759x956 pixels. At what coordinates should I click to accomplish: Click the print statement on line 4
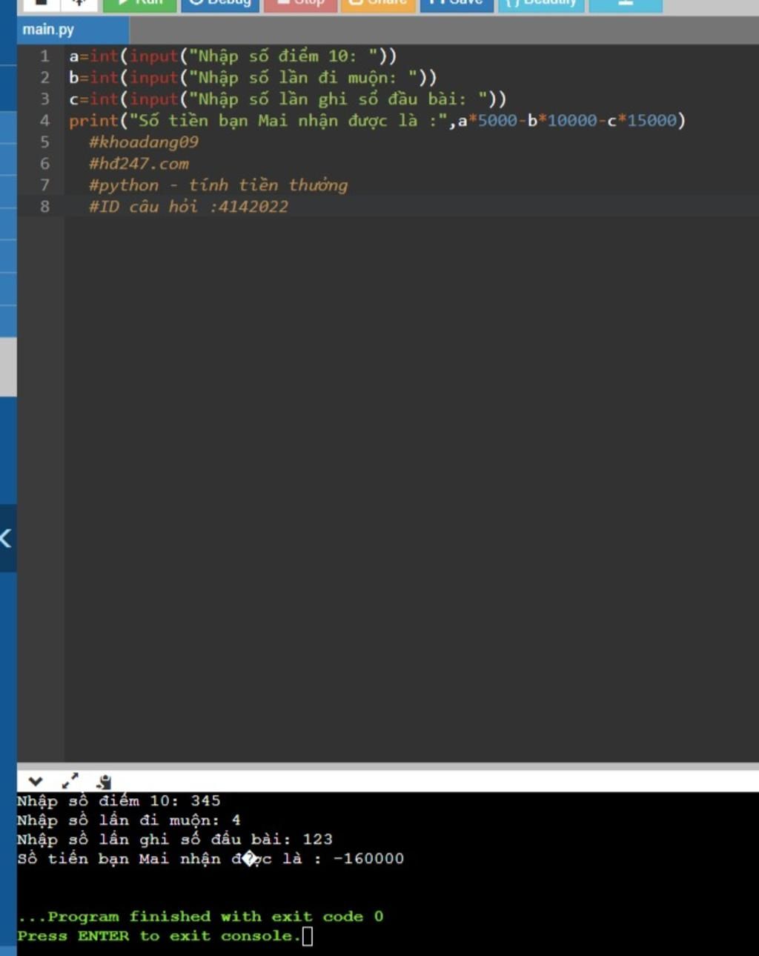point(377,121)
